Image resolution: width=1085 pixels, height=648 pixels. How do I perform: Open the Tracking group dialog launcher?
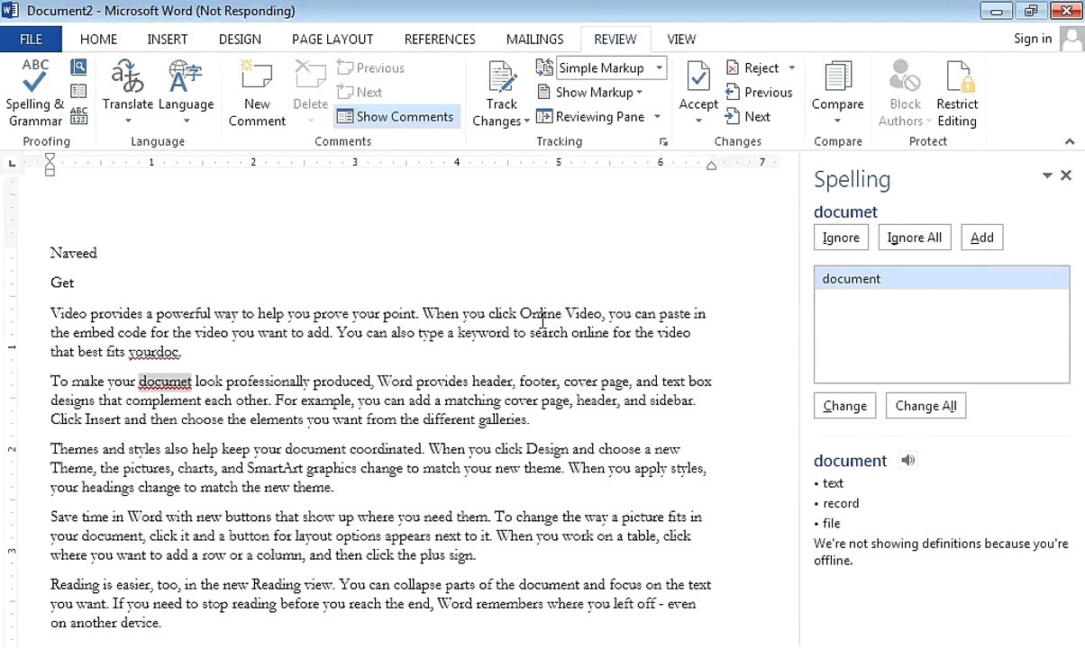pyautogui.click(x=663, y=142)
